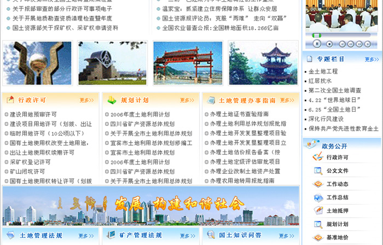Open 第二次全国土地调查 topic link
The height and width of the screenshot is (245, 383).
[x=335, y=90]
